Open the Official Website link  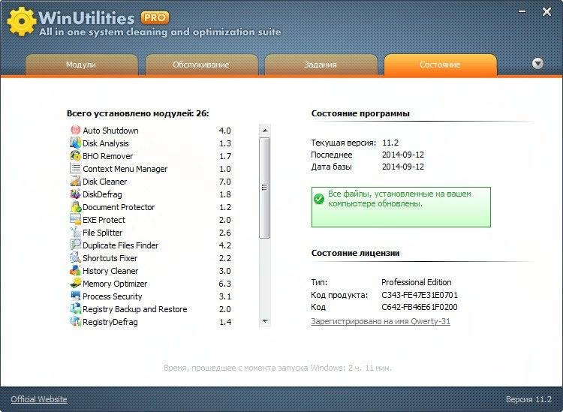39,399
